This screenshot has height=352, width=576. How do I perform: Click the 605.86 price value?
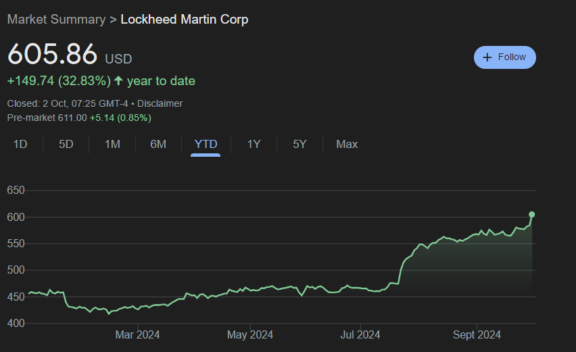tap(52, 54)
